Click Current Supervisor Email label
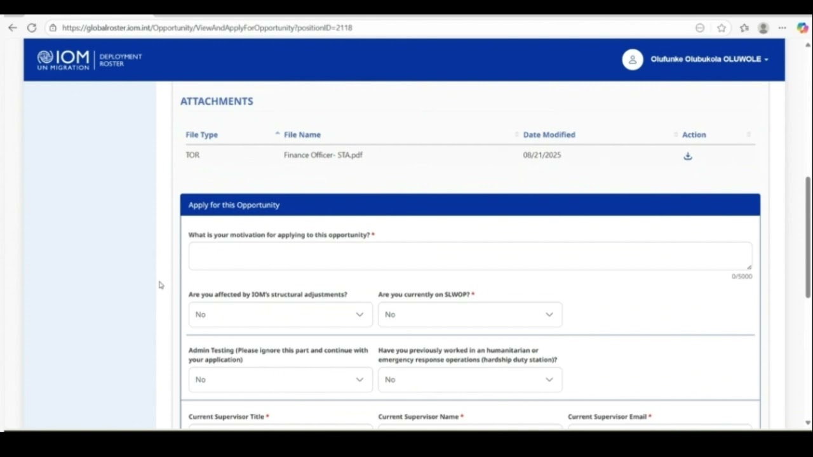813x457 pixels. click(x=610, y=417)
